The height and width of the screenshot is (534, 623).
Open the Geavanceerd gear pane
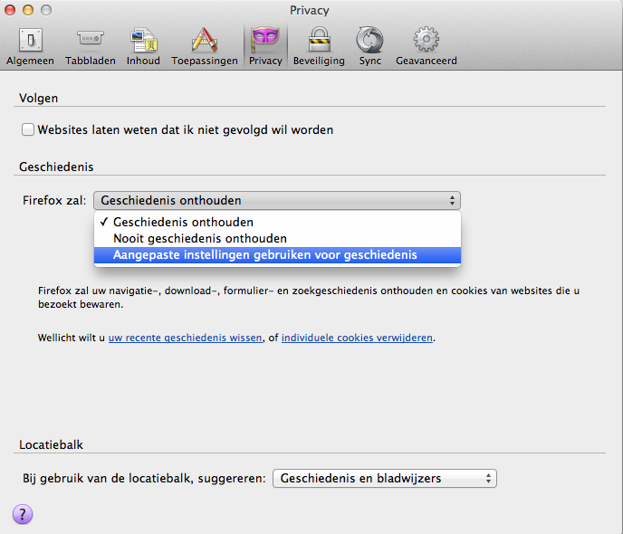426,45
